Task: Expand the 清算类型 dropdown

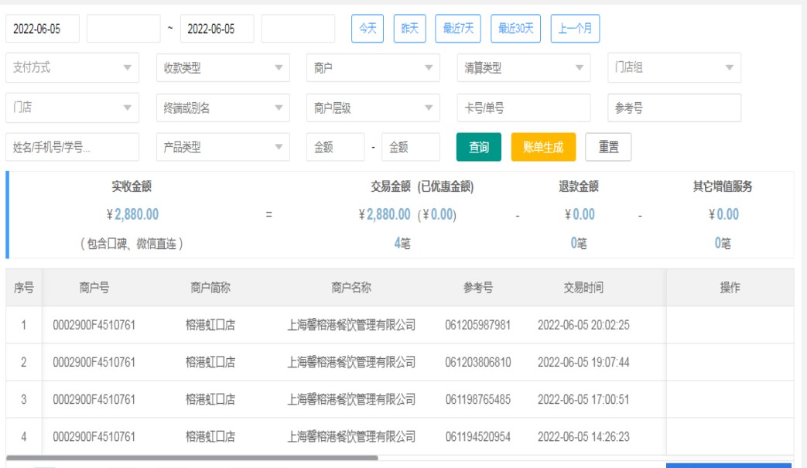Action: (x=523, y=68)
